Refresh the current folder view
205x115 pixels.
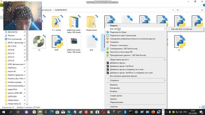(177, 10)
